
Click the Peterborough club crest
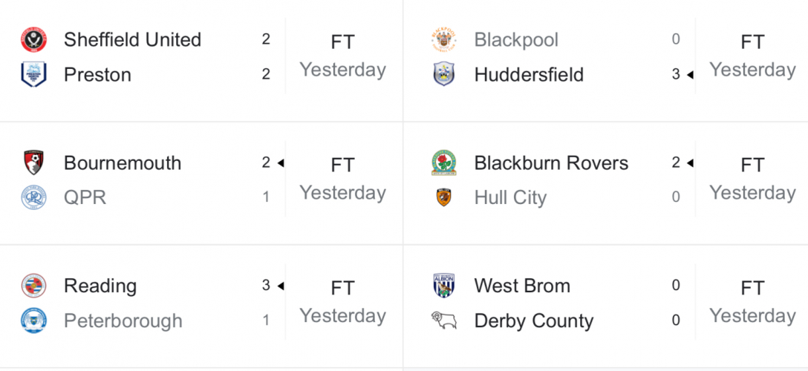33,321
